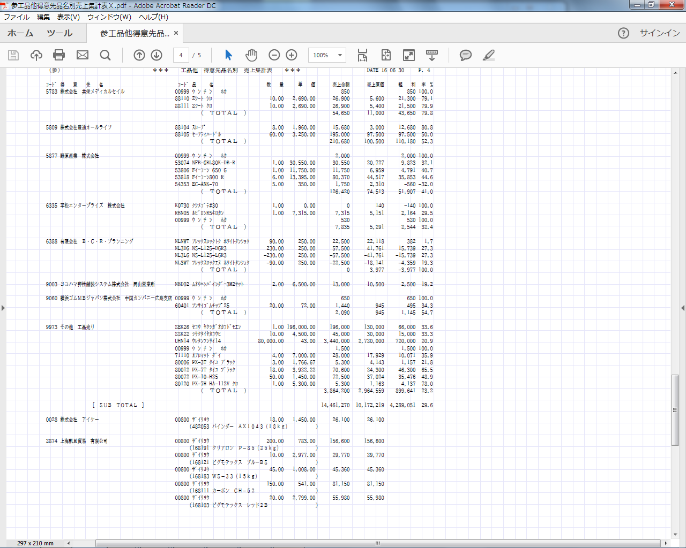Go to next page arrow
Image resolution: width=686 pixels, height=548 pixels.
[156, 55]
